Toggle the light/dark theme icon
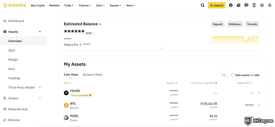Screen dimensions: 275x127 click(270, 5)
